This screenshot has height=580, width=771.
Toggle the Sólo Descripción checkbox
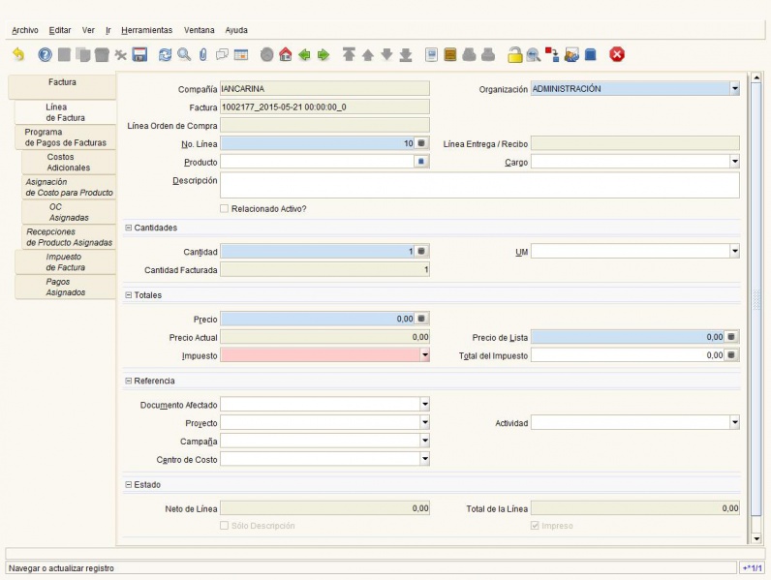pos(224,526)
